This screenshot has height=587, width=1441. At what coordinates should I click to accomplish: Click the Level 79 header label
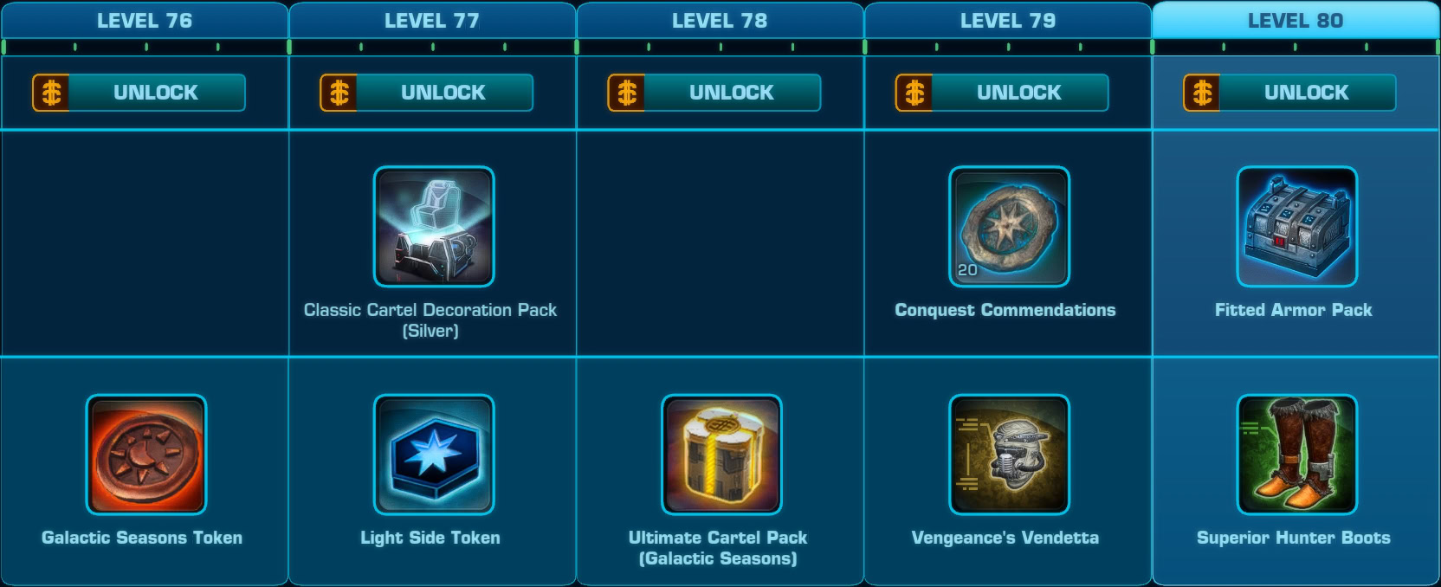click(x=1008, y=21)
